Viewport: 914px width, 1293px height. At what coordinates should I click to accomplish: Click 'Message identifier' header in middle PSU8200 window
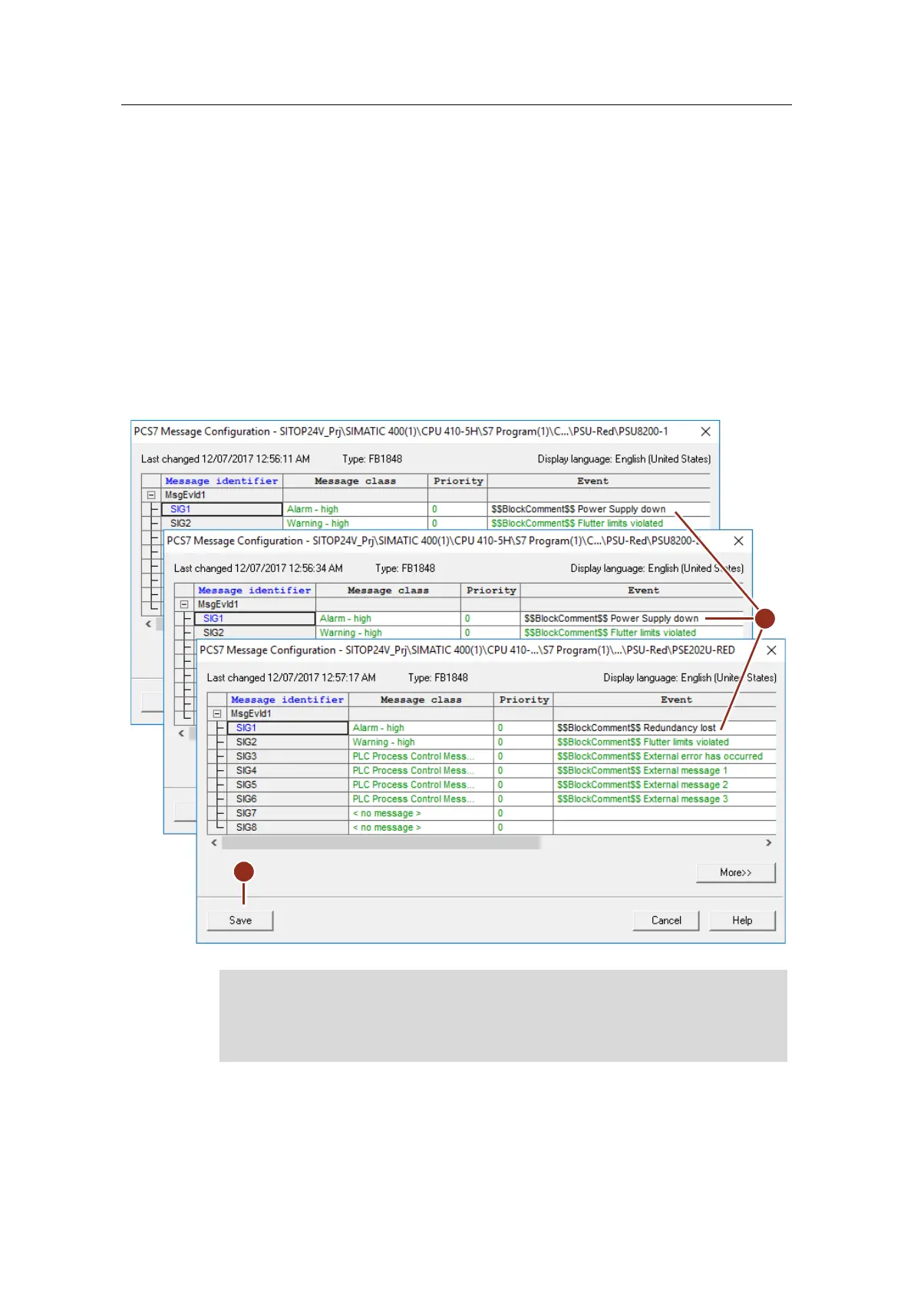coord(255,590)
